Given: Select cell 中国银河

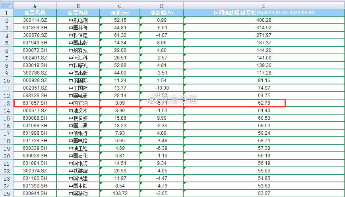Looking at the screenshot, I should pos(78,163).
